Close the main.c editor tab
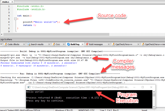The image size is (165, 111). pyautogui.click(x=12, y=1)
